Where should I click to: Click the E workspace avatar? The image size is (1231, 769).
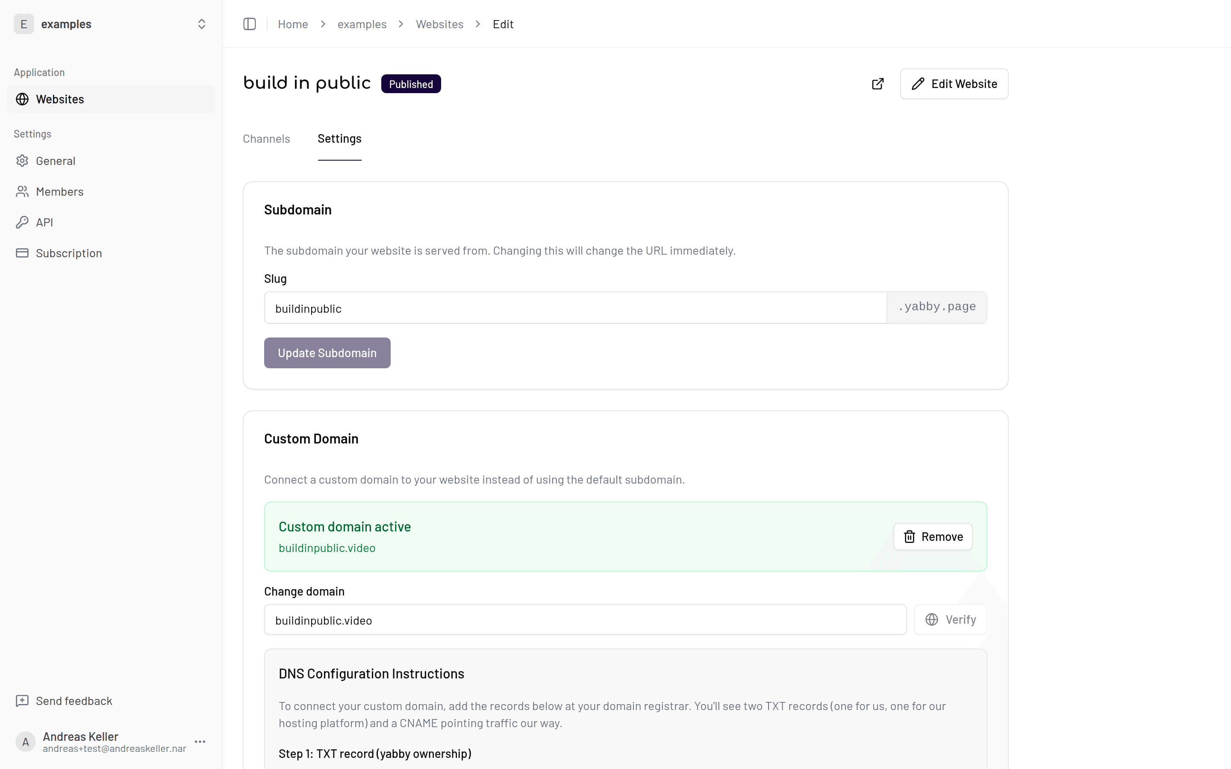[24, 24]
